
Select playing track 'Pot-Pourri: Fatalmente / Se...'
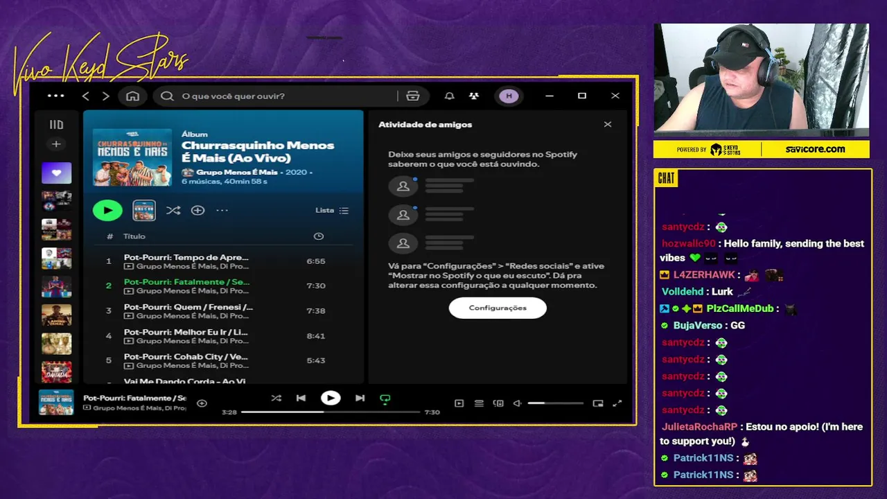point(187,282)
